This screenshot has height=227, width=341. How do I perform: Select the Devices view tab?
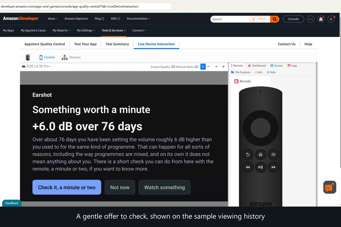[71, 57]
